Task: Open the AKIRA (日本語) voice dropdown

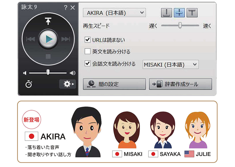Action: pyautogui.click(x=114, y=13)
